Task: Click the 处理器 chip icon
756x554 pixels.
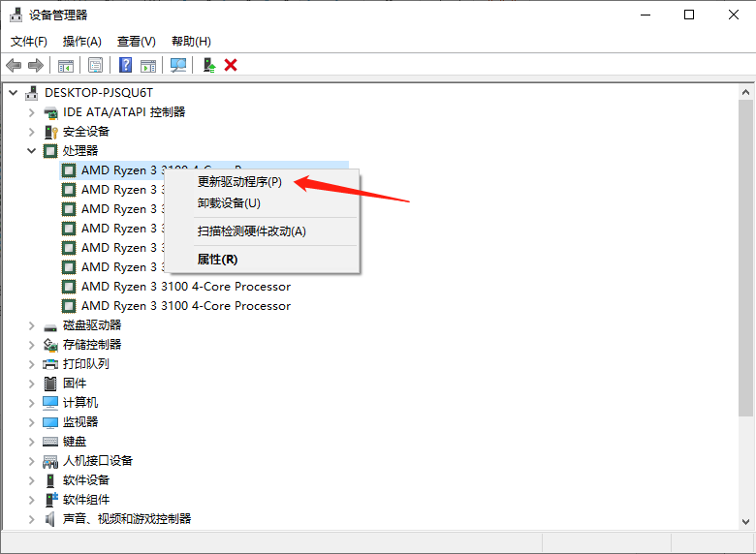Action: click(x=50, y=151)
